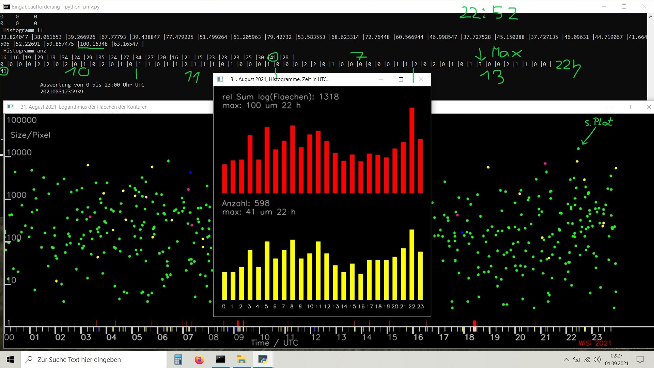Close the Logarithmus der Flaechen window
The width and height of the screenshot is (654, 368).
649,107
